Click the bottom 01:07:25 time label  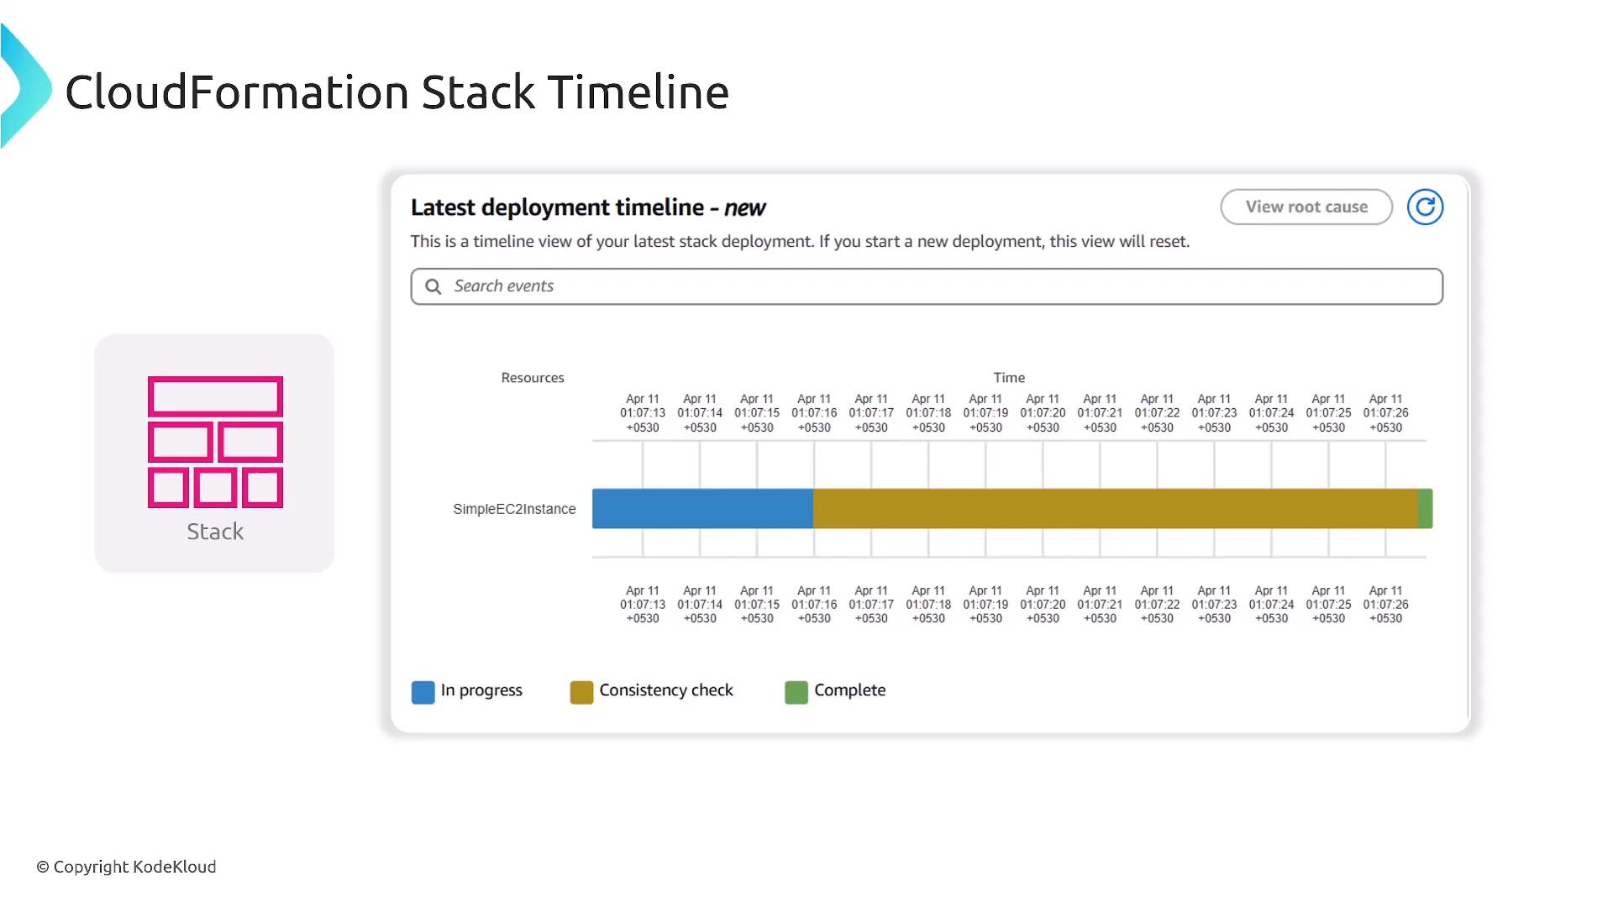point(1328,605)
